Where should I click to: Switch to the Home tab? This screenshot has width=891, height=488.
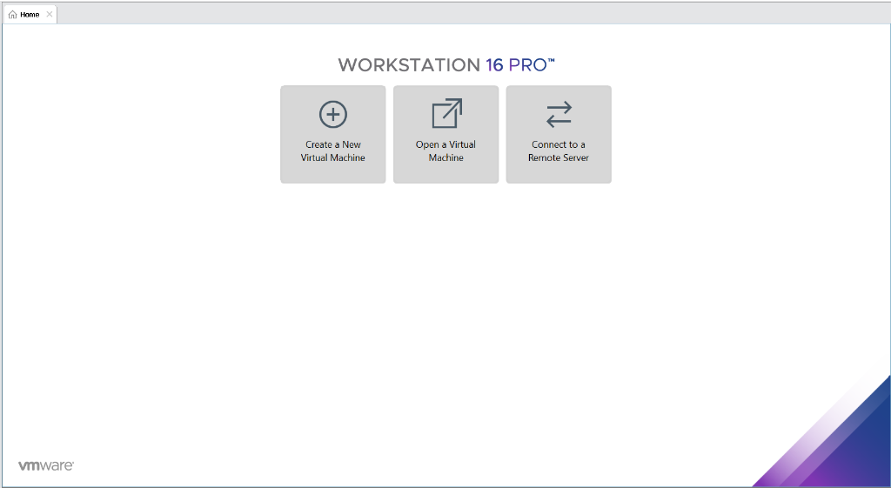30,15
